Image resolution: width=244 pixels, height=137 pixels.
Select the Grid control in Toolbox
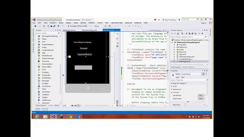point(43,42)
